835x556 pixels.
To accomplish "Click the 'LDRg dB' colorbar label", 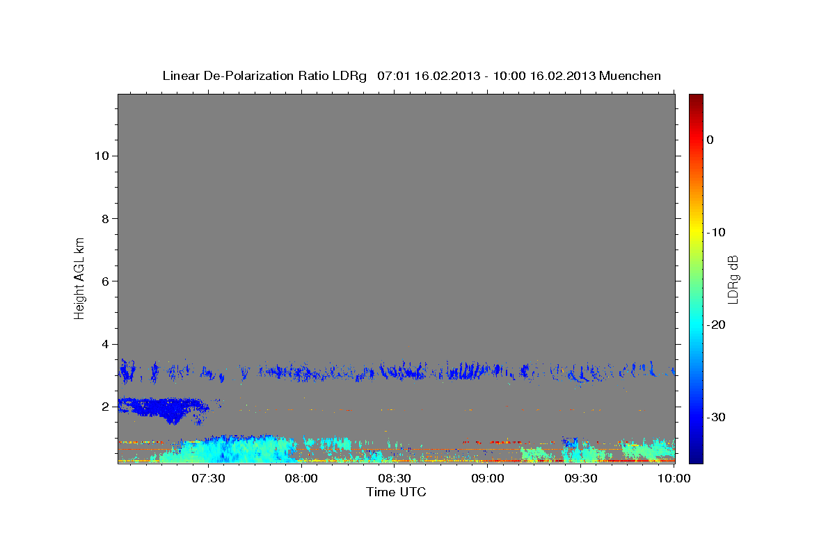I will (732, 279).
